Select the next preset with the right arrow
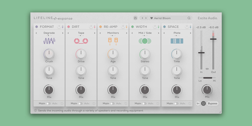252x126 pixels. pos(146,18)
